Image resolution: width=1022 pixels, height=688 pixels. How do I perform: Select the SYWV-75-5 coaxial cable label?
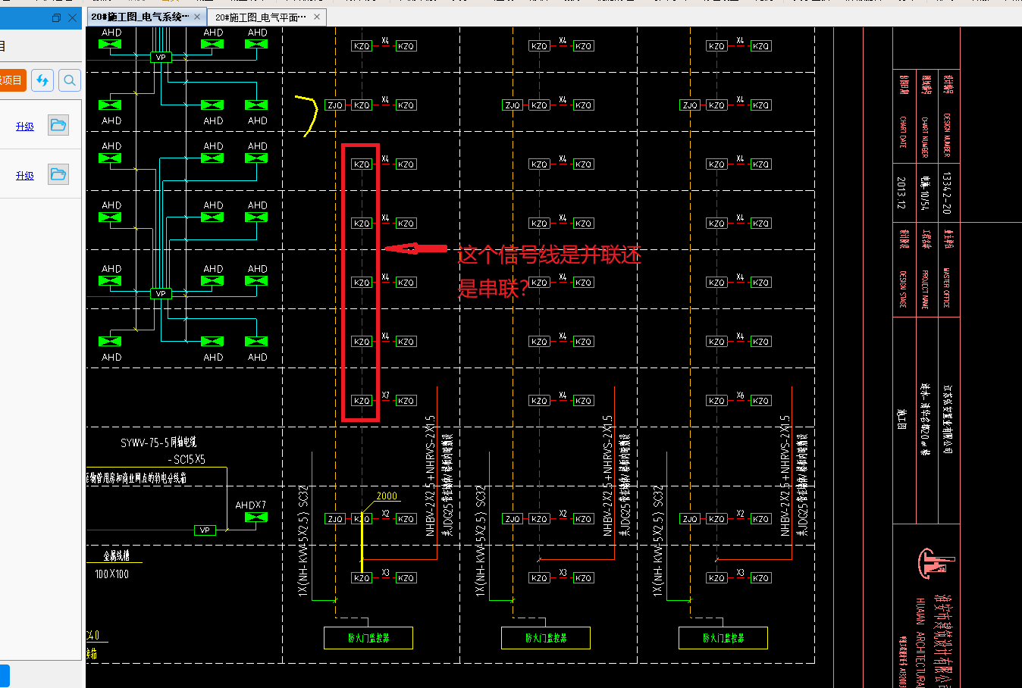tap(158, 443)
